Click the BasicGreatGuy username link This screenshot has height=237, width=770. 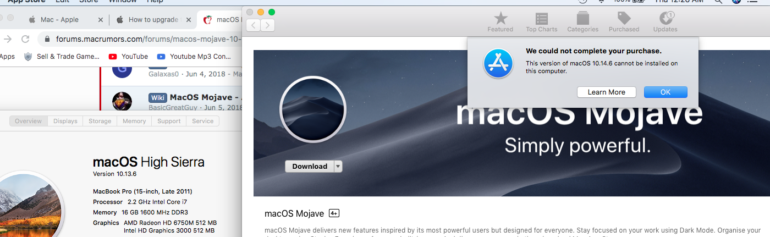click(172, 108)
